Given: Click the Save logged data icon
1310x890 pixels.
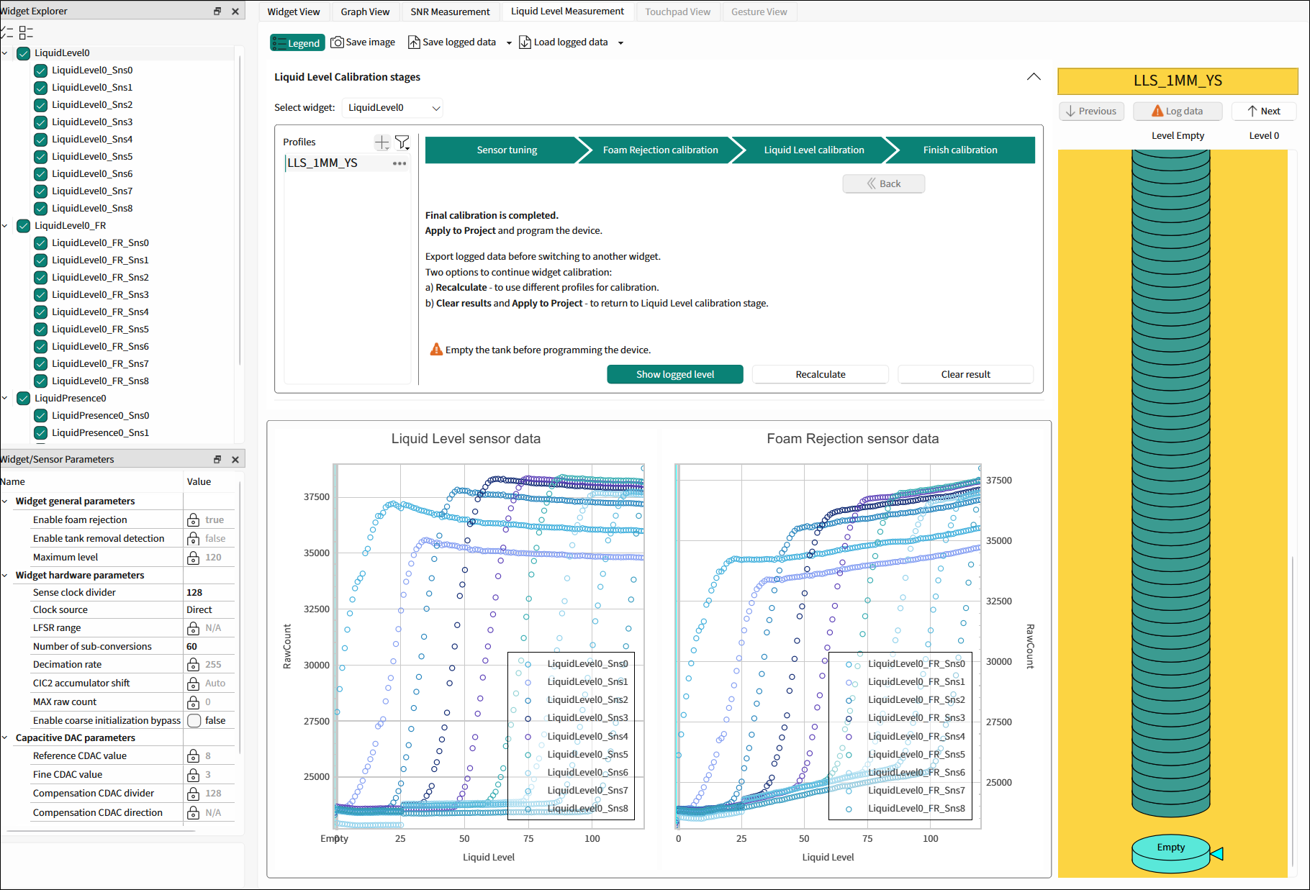Looking at the screenshot, I should pyautogui.click(x=414, y=42).
